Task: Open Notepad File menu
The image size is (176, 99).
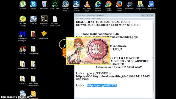Action: tap(77, 19)
